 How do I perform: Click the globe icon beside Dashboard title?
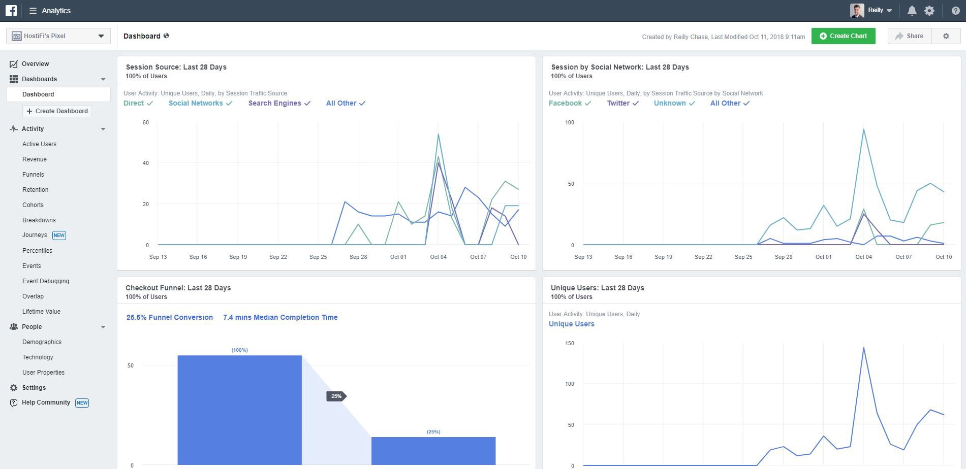[x=166, y=36]
